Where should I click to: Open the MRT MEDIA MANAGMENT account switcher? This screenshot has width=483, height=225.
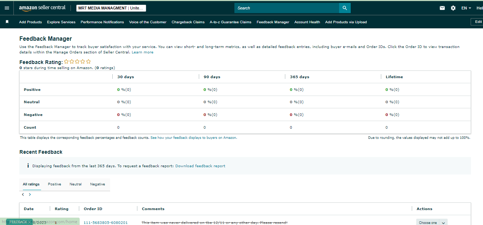click(111, 8)
